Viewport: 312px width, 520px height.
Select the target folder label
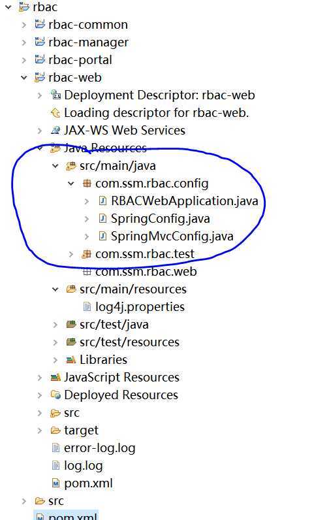point(81,431)
